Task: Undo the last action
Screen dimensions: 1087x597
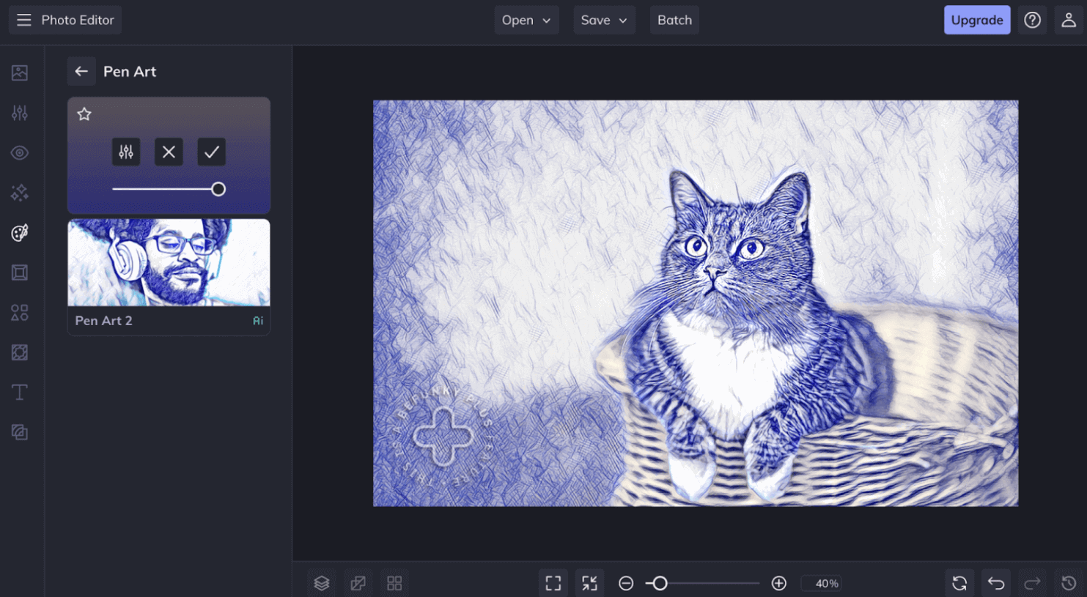Action: click(995, 583)
